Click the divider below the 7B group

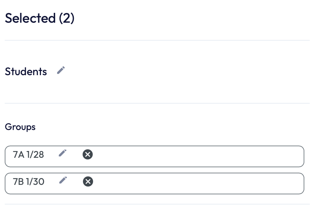click(157, 204)
